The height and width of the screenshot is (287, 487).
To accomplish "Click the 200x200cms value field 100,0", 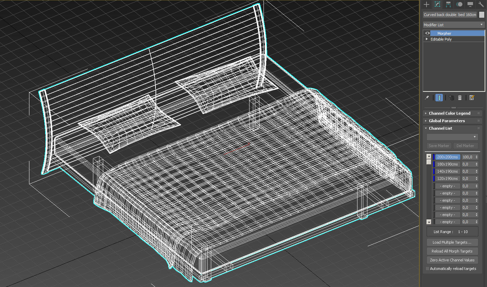I will 468,157.
